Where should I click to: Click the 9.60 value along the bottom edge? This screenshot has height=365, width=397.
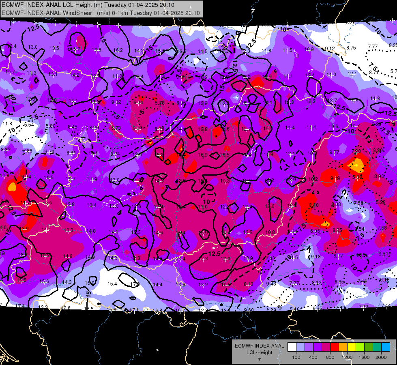click(x=249, y=310)
